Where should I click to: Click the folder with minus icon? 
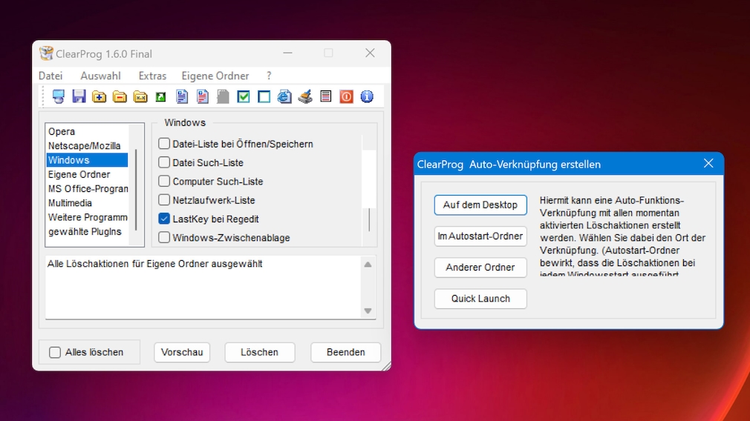(120, 96)
